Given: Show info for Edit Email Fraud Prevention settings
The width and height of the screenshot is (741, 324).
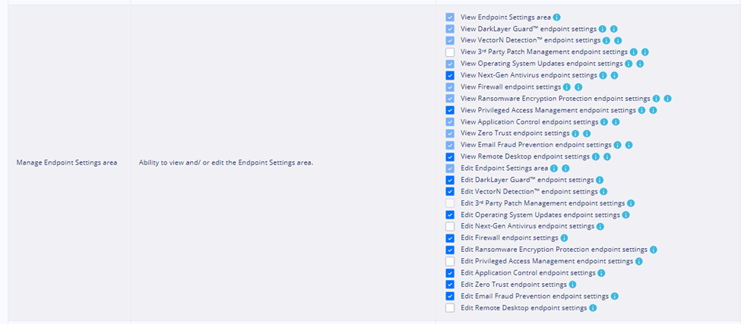Looking at the screenshot, I should (615, 296).
